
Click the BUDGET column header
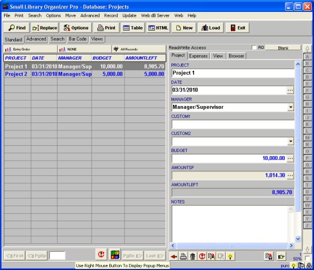click(x=107, y=58)
